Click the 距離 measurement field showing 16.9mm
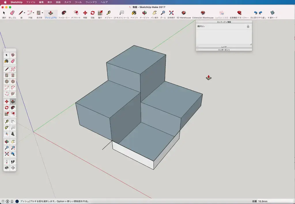The height and width of the screenshot is (204, 295). point(275,201)
